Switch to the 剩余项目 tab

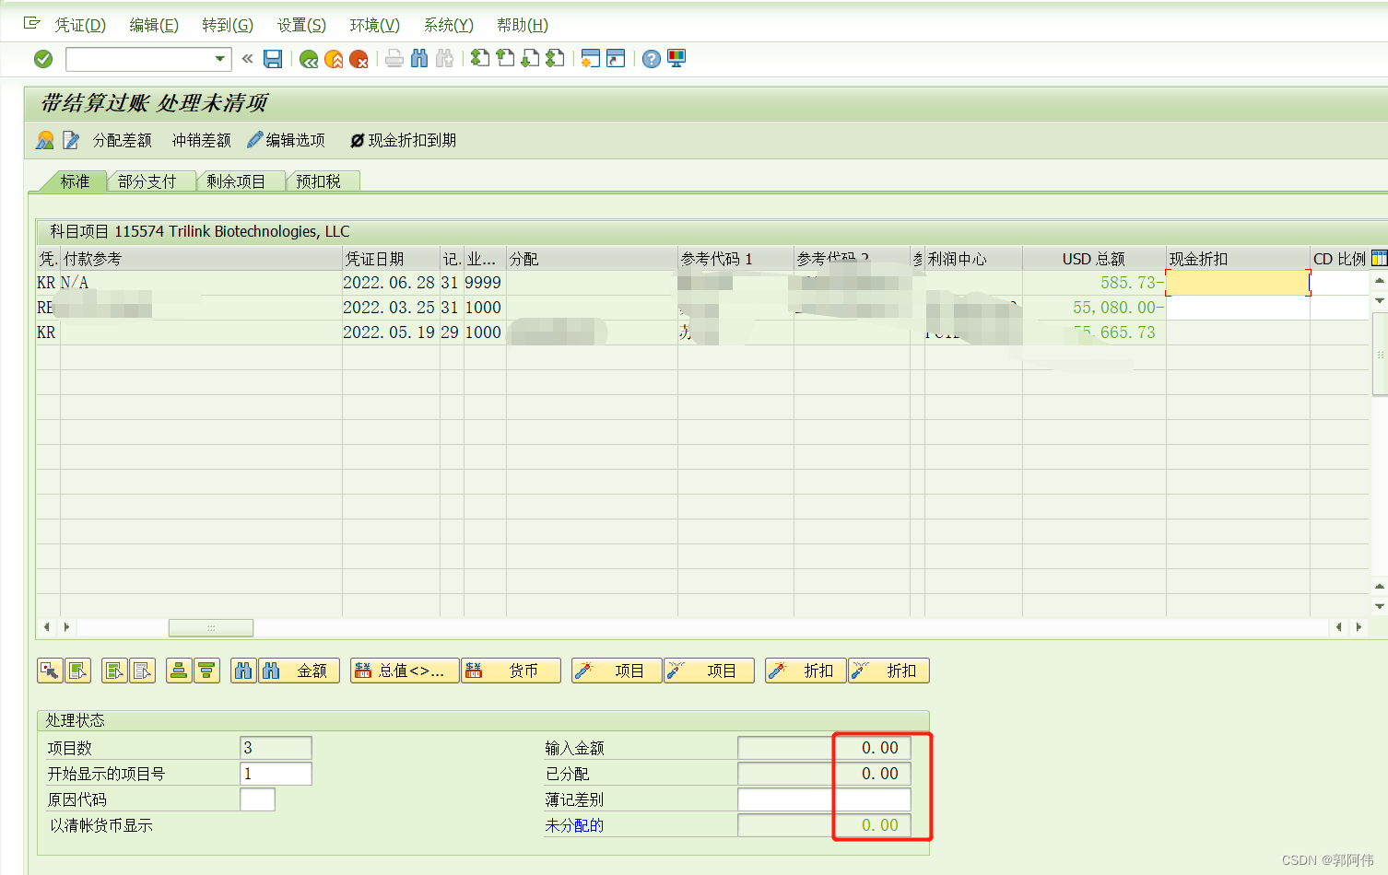(236, 181)
